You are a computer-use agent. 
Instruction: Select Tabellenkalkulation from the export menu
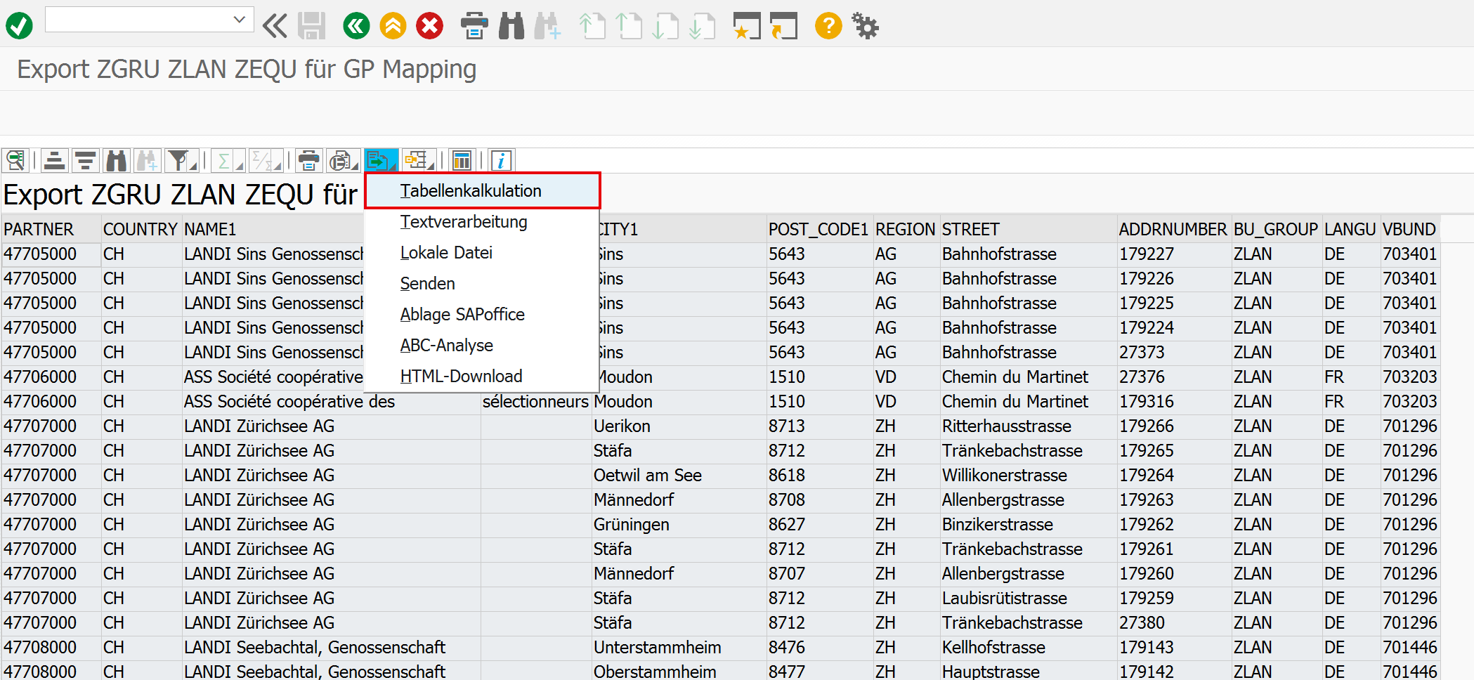(x=471, y=190)
